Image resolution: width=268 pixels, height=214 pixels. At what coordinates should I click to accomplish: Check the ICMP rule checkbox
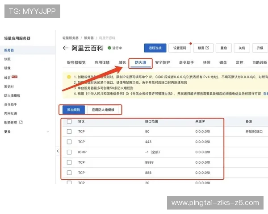click(69, 152)
